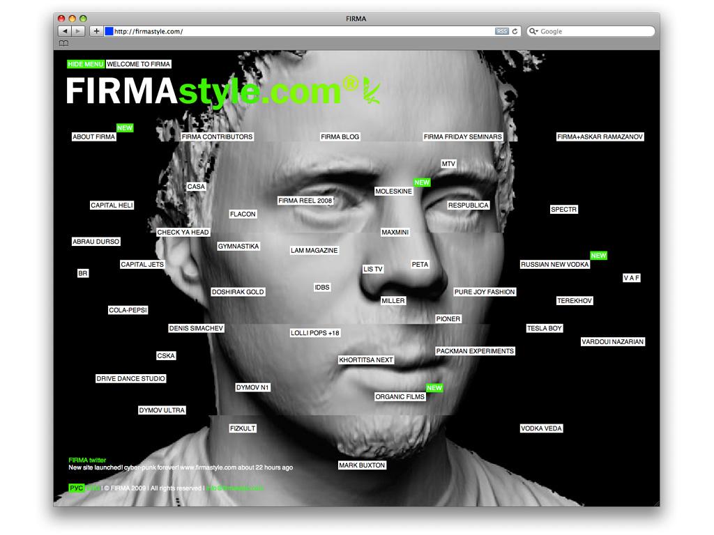Viewport: 714px width, 535px height.
Task: Click the Google search field
Action: 591,31
